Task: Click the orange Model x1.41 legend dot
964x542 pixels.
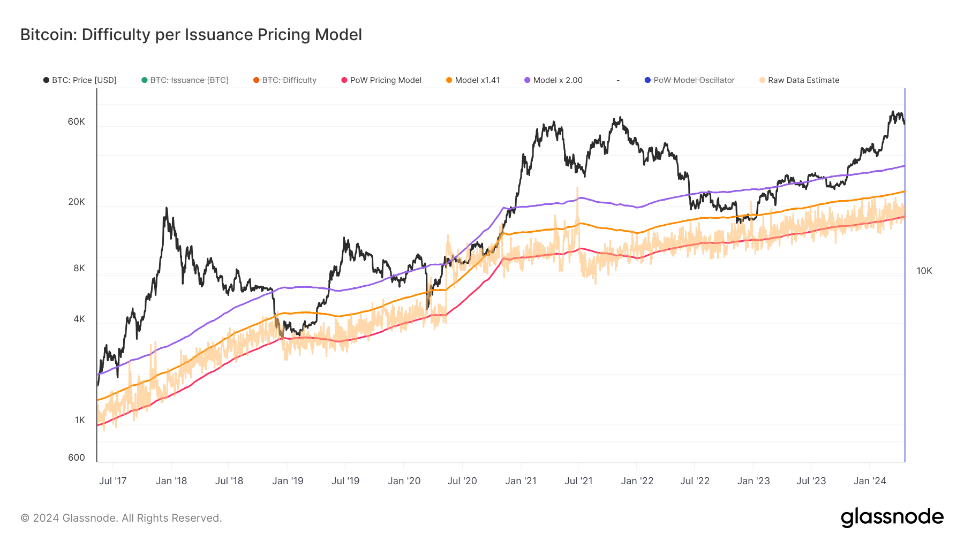Action: tap(449, 80)
